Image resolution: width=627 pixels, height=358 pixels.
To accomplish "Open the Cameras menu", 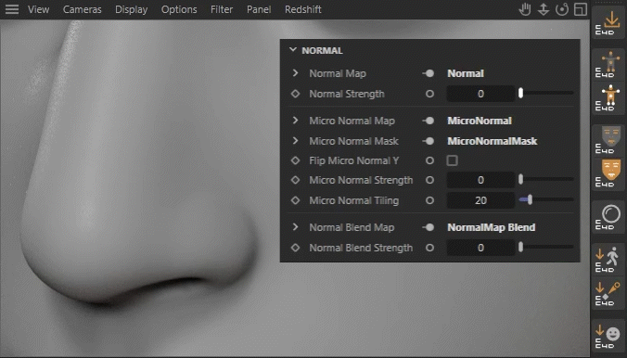I will coord(82,9).
